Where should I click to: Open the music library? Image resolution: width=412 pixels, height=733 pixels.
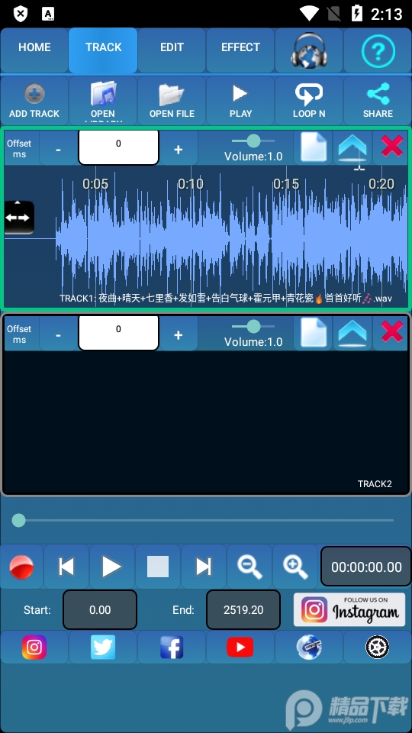[103, 100]
